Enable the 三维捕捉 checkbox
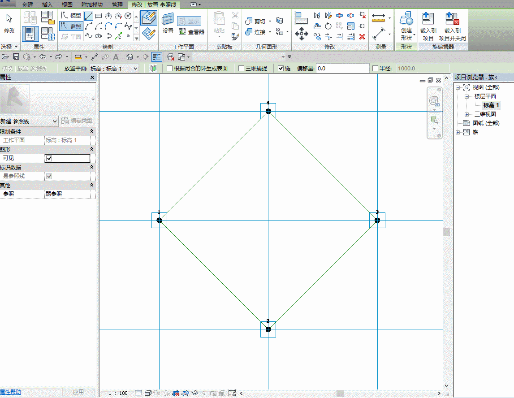 [242, 69]
